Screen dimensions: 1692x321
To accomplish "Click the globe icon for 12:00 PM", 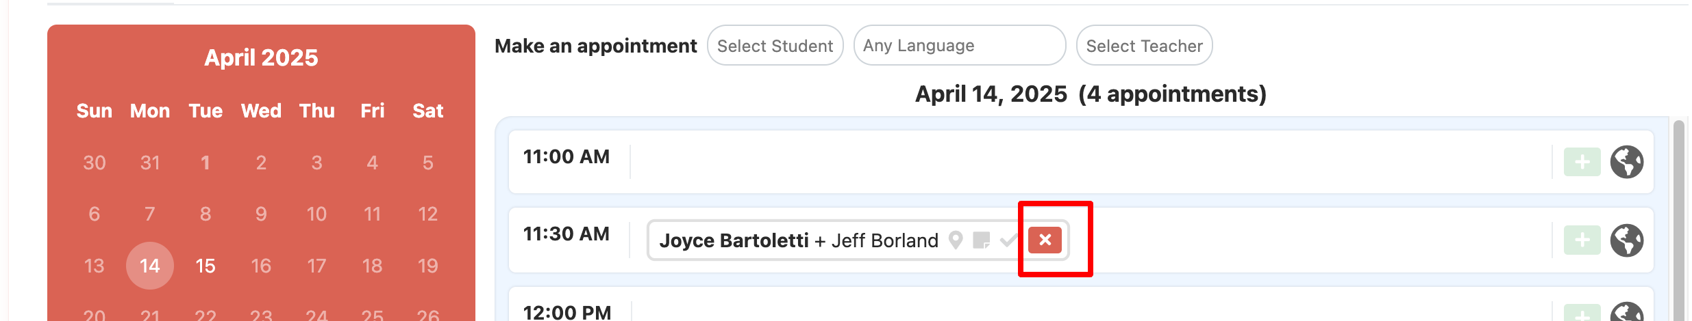I will 1626,313.
